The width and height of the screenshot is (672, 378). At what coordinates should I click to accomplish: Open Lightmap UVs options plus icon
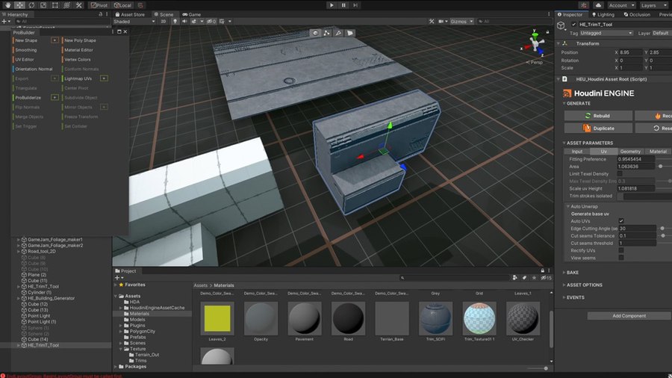[104, 78]
